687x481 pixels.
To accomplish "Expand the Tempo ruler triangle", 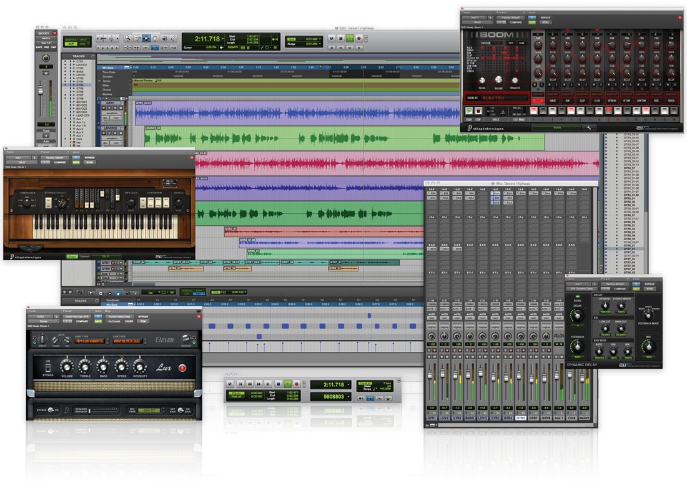I will coord(99,81).
